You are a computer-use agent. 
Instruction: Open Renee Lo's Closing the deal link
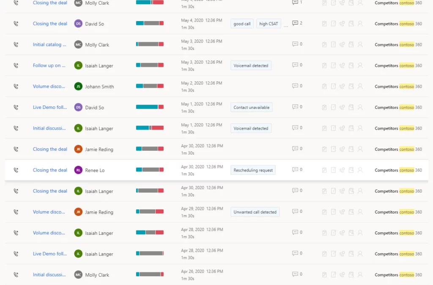point(50,170)
